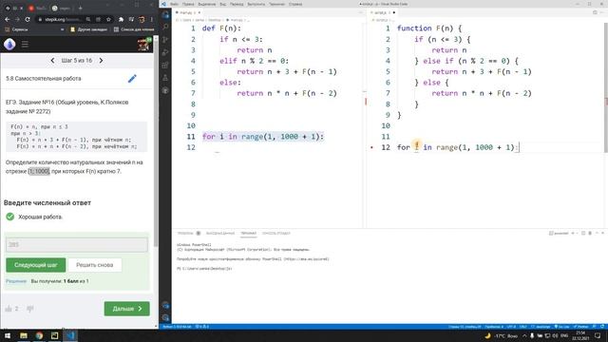Go to the previous step arrow
This screenshot has height=342, width=608.
pyautogui.click(x=53, y=61)
